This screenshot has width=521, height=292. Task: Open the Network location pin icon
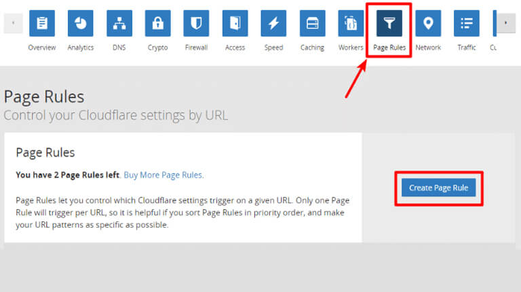[428, 23]
